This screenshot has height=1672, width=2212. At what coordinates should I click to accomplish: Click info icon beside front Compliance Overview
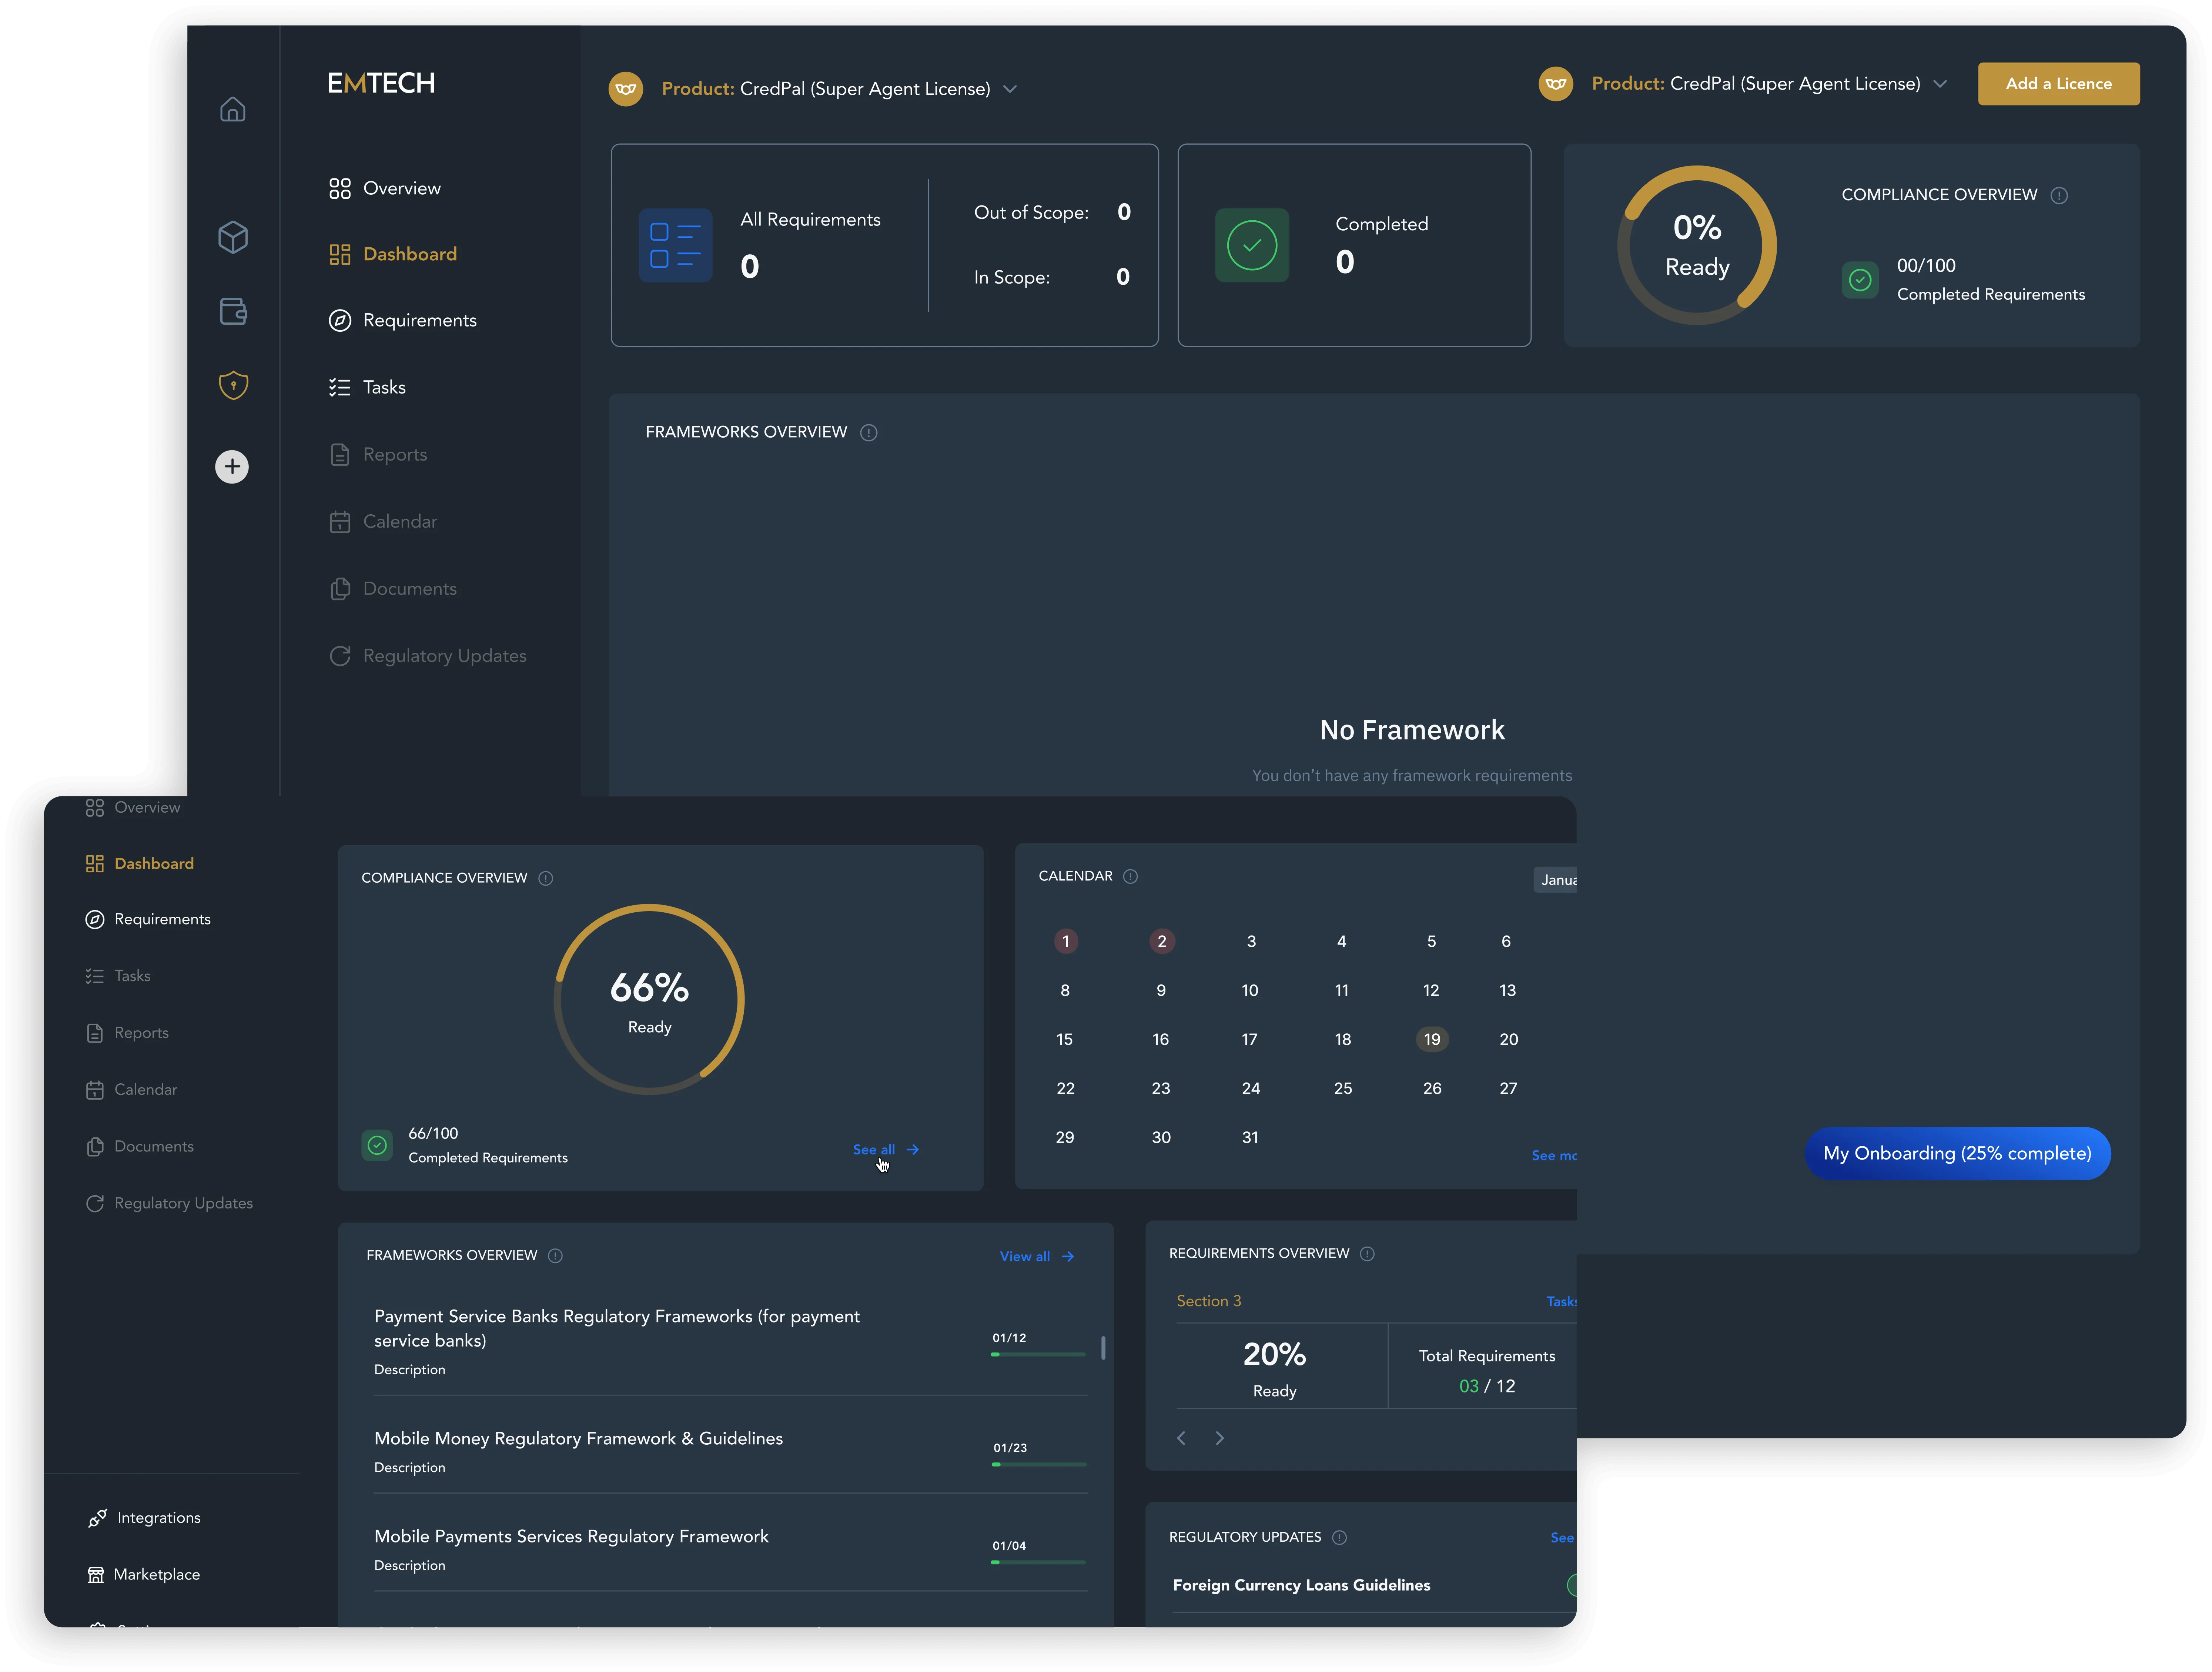click(546, 878)
